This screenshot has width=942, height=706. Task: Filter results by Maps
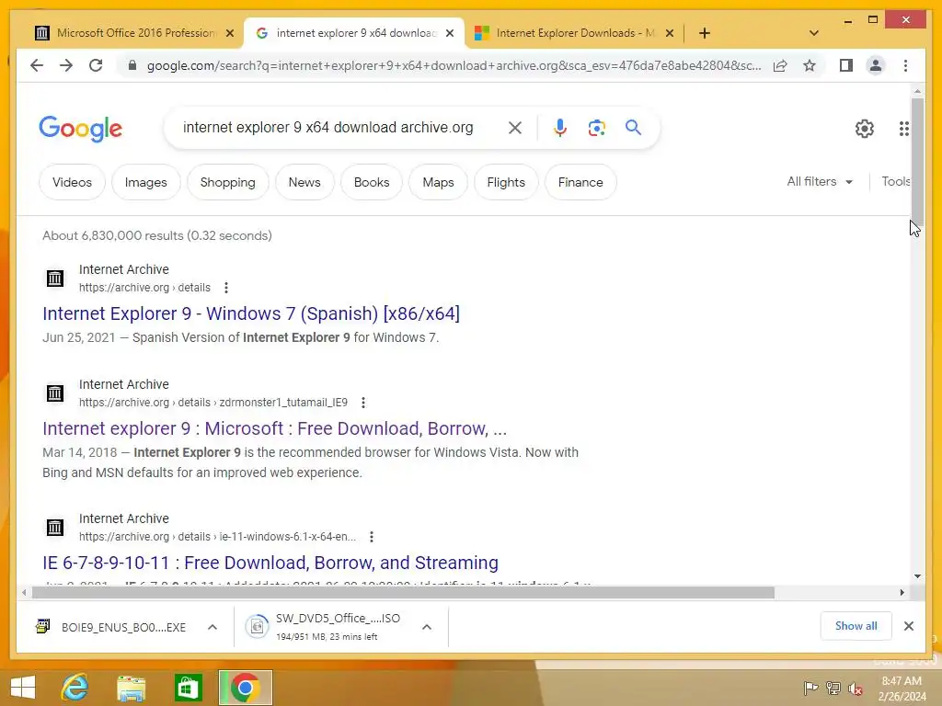(438, 182)
